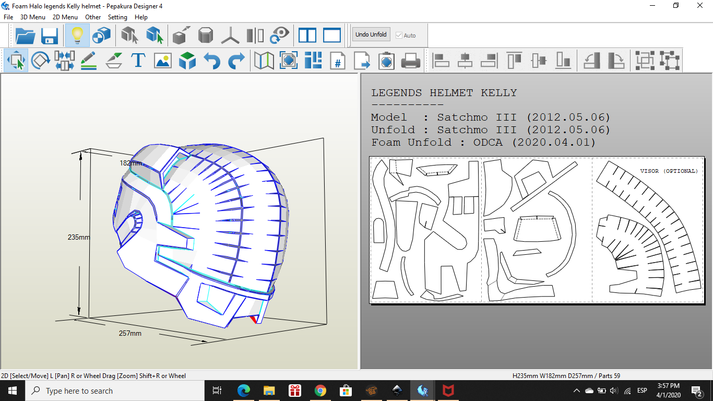The image size is (713, 401).
Task: Click the insert image icon
Action: pyautogui.click(x=162, y=61)
